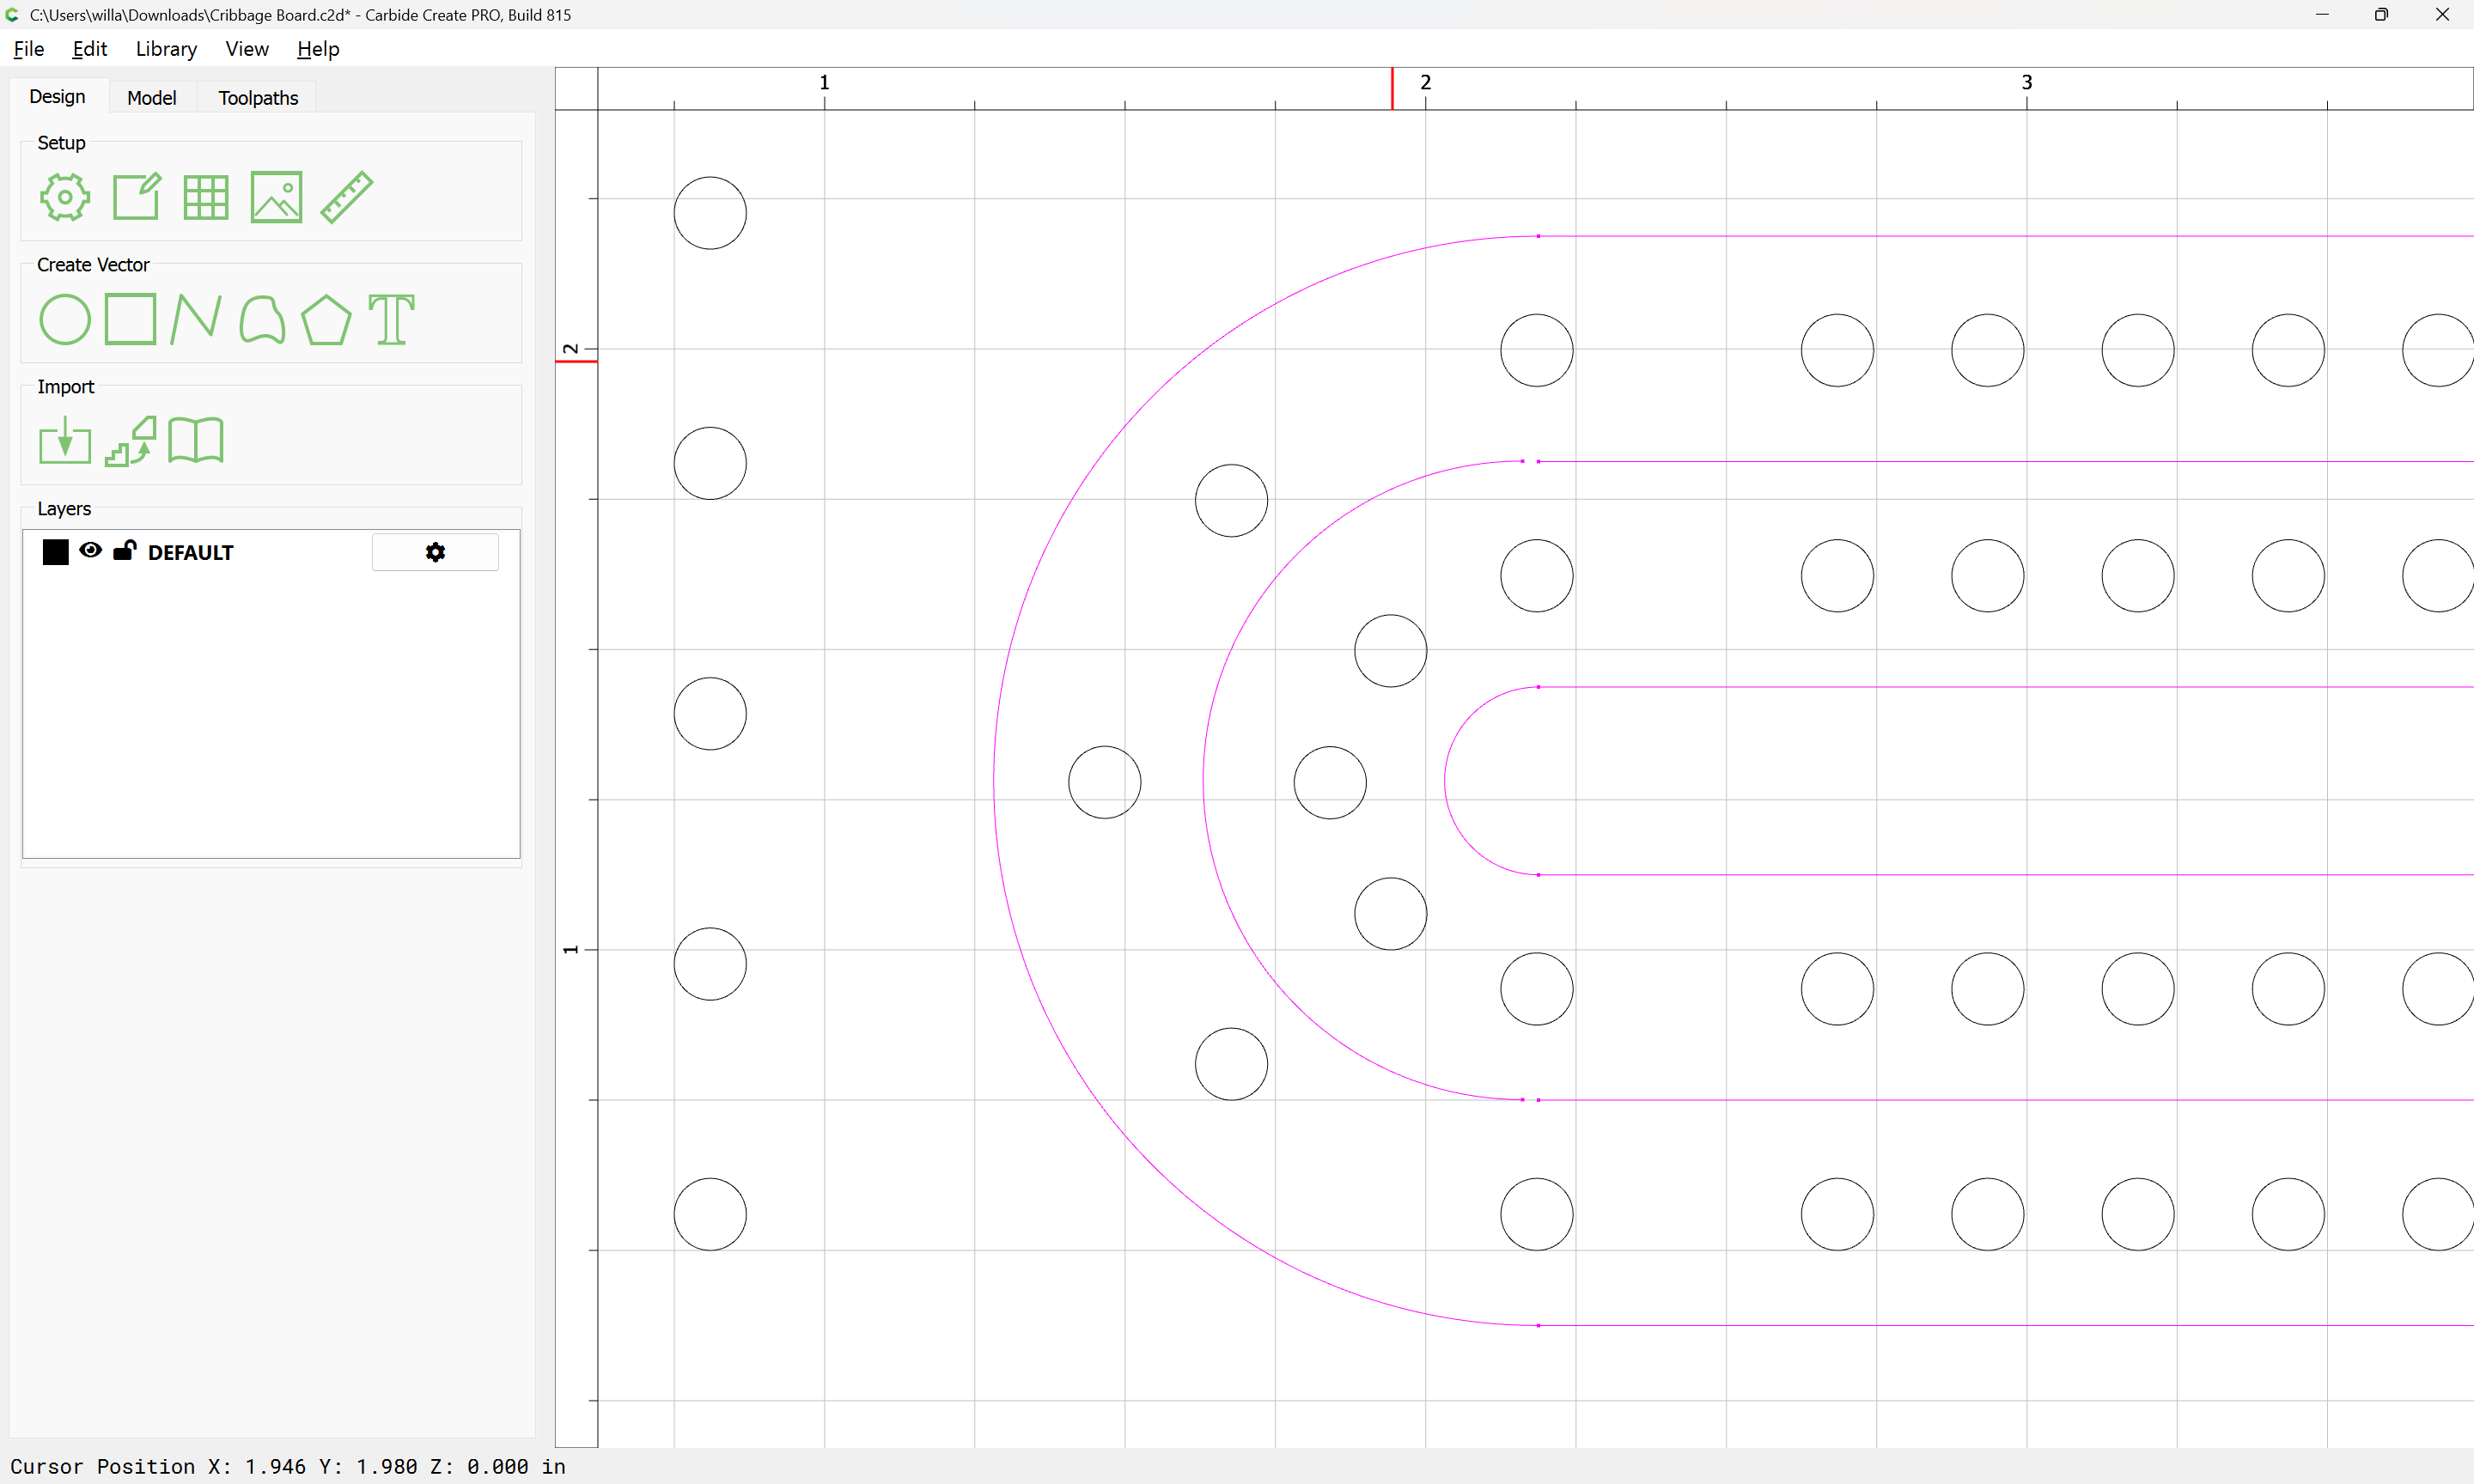The image size is (2474, 1484).
Task: Select the DEFAULT layer row
Action: [271, 552]
